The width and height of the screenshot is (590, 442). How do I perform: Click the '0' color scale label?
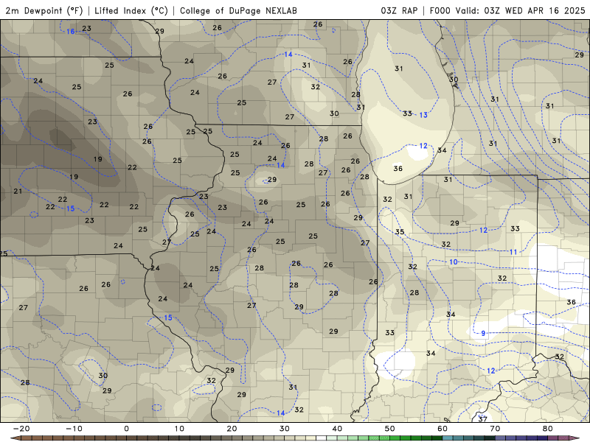pos(126,429)
